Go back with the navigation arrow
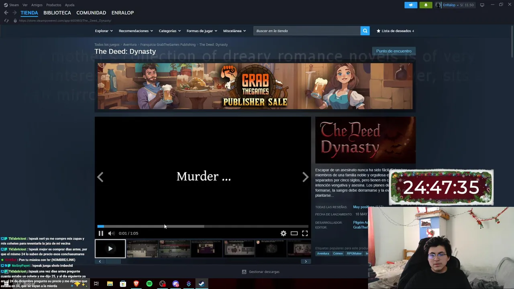514x289 pixels. [x=6, y=12]
